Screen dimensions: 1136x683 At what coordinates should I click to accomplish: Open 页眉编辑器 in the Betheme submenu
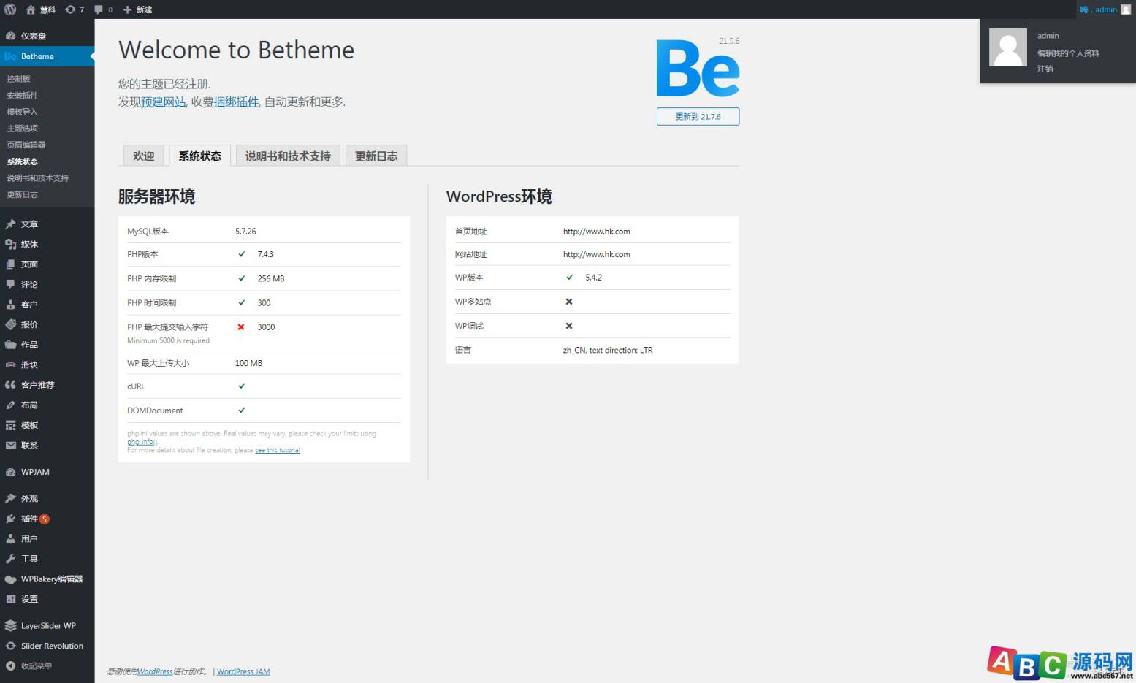click(x=26, y=145)
